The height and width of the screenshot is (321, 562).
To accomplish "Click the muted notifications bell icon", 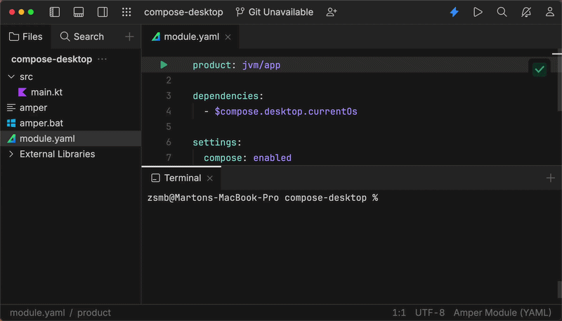I will (525, 12).
